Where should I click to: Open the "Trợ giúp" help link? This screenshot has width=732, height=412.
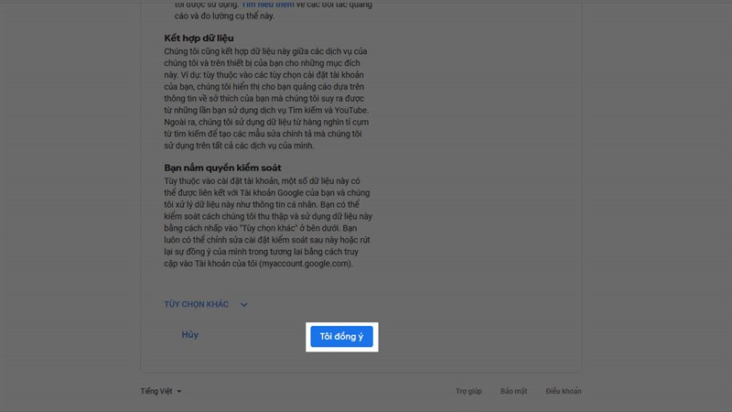click(468, 391)
